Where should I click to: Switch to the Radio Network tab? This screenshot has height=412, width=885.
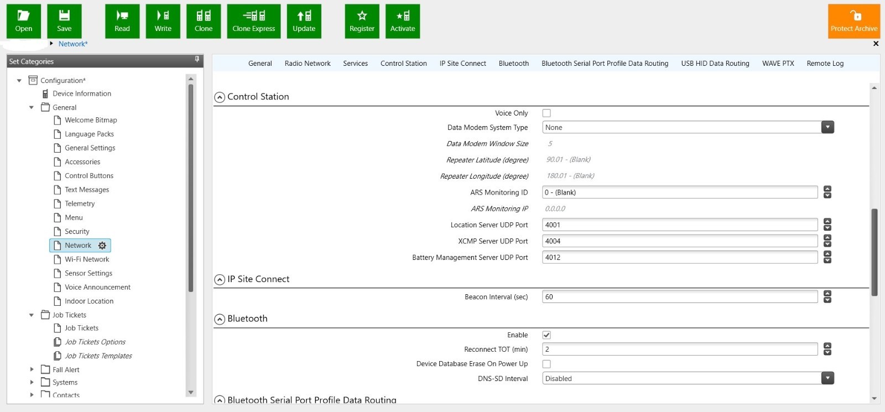point(308,64)
